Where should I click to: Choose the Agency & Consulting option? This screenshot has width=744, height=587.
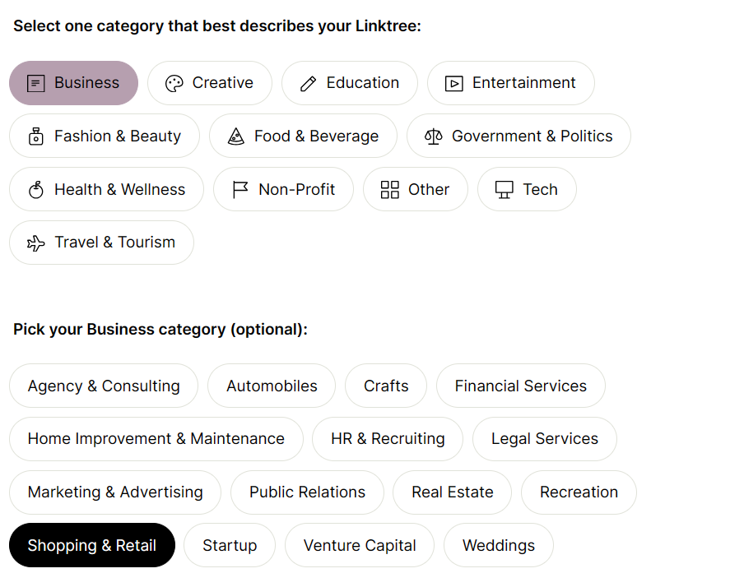pyautogui.click(x=104, y=386)
